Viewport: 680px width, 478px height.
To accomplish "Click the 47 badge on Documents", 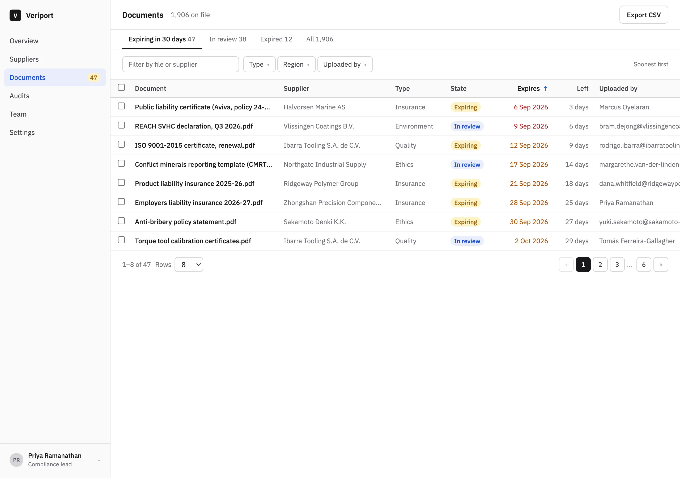I will (93, 78).
